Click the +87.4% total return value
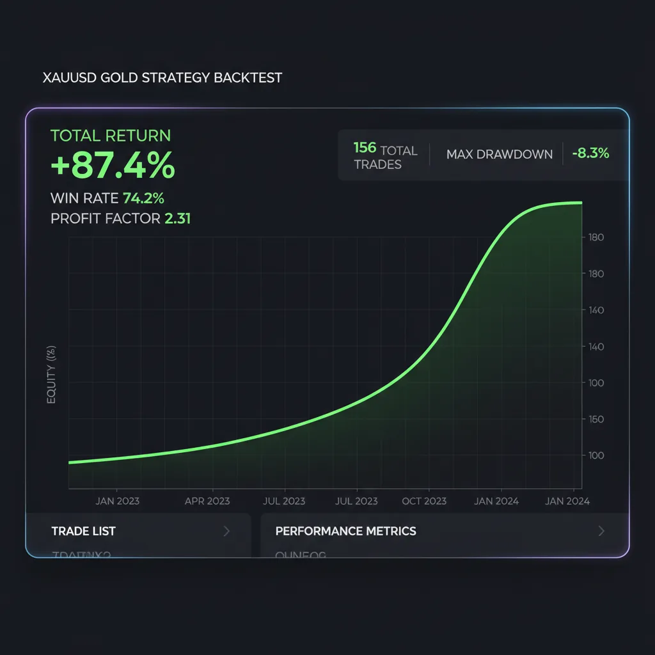Screen dimensions: 655x655 tap(113, 166)
